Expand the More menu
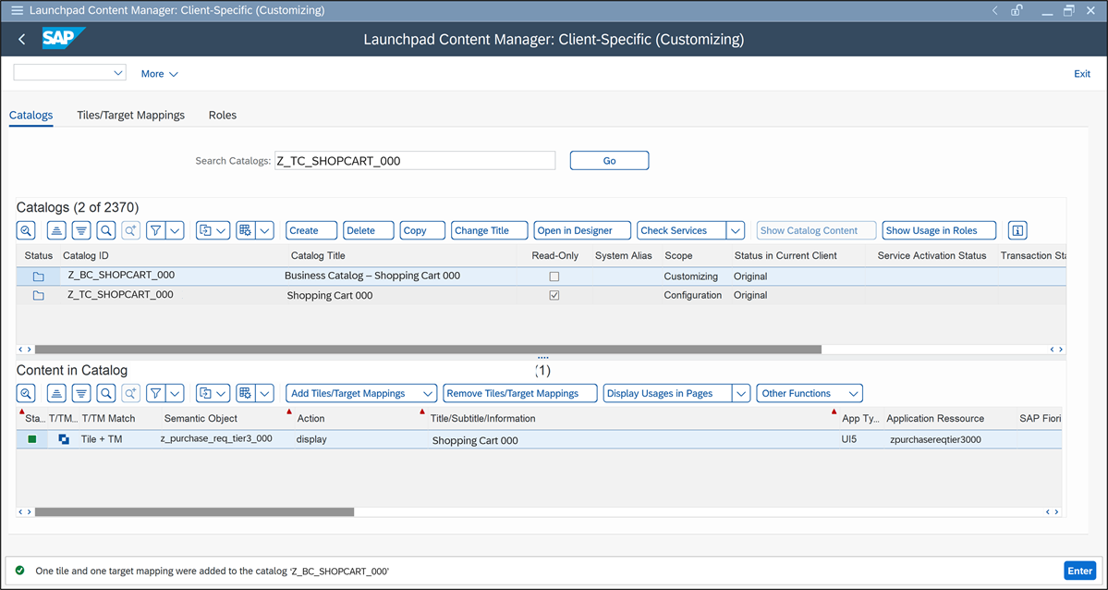Screen dimensions: 1108x590 point(160,74)
